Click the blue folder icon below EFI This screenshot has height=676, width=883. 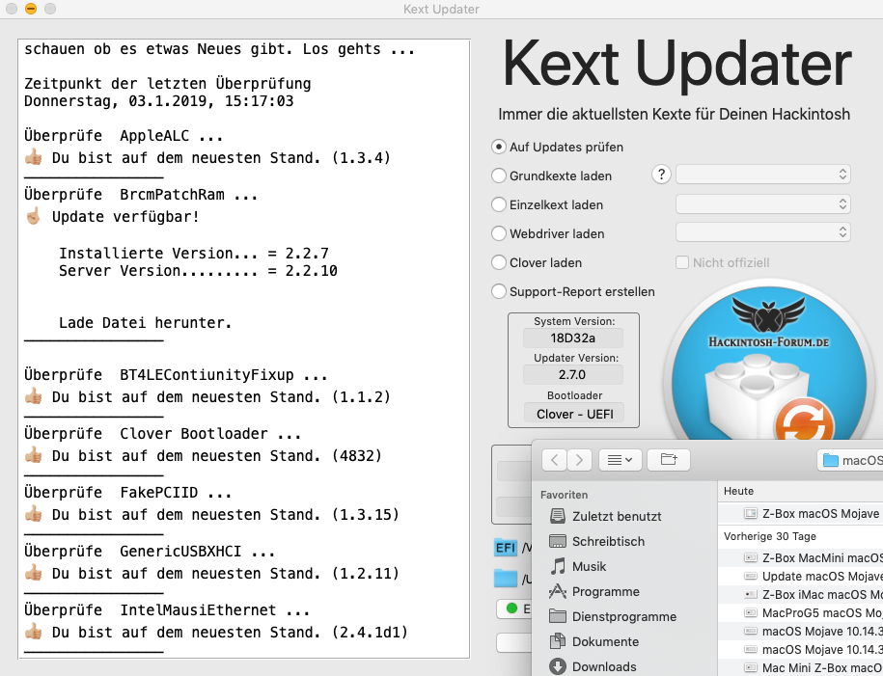[x=506, y=578]
